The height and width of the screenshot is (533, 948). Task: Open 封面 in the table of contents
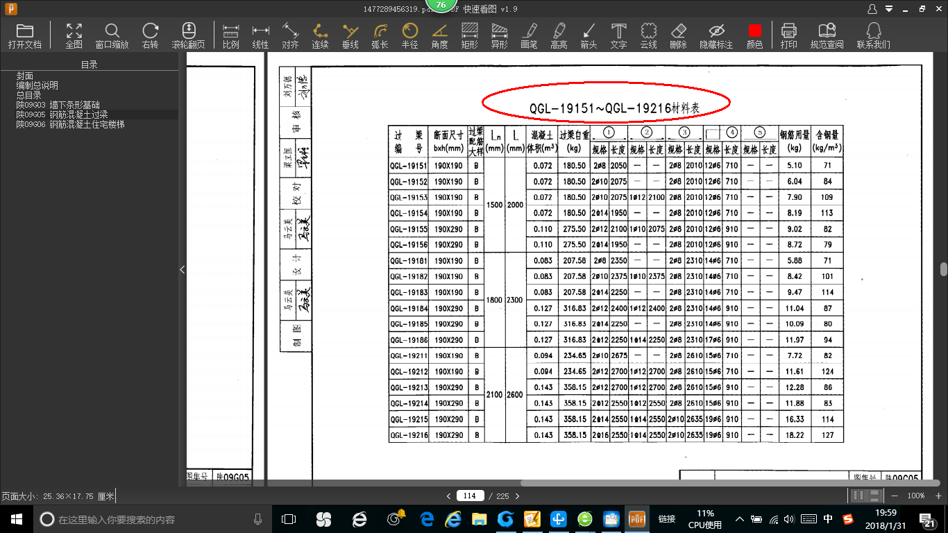point(25,76)
